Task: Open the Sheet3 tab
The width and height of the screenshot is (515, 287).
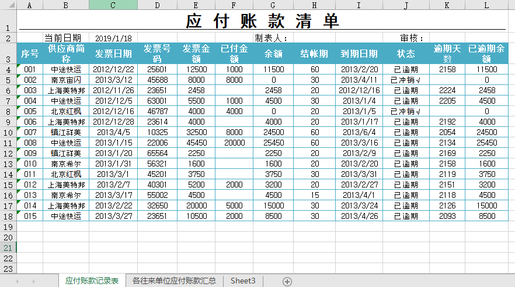Action: pyautogui.click(x=243, y=281)
